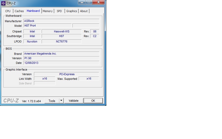Click the Link Width value x16
Image resolution: width=222 pixels, height=139 pixels.
[45, 79]
